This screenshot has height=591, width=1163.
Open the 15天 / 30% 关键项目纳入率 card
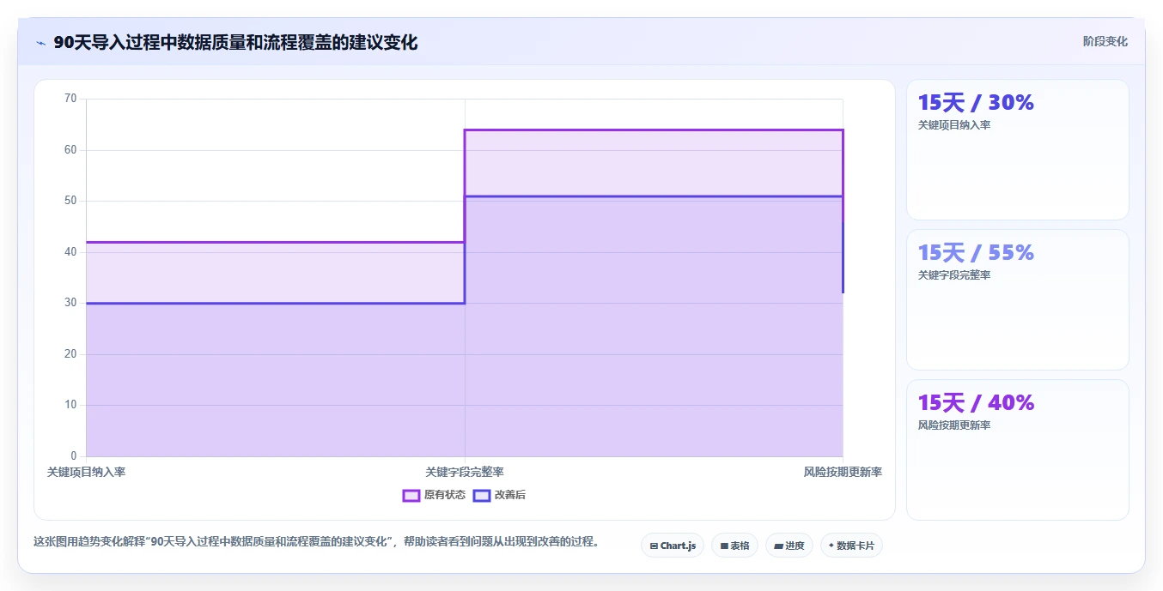1017,149
